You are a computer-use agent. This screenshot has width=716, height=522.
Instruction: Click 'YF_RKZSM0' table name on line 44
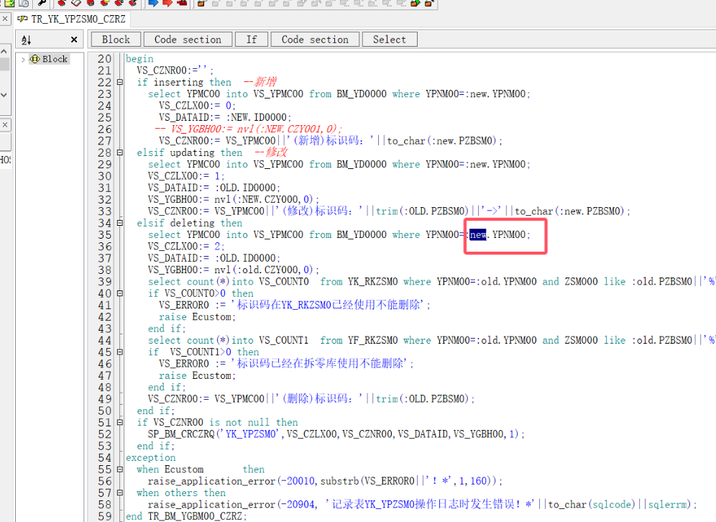pyautogui.click(x=372, y=340)
